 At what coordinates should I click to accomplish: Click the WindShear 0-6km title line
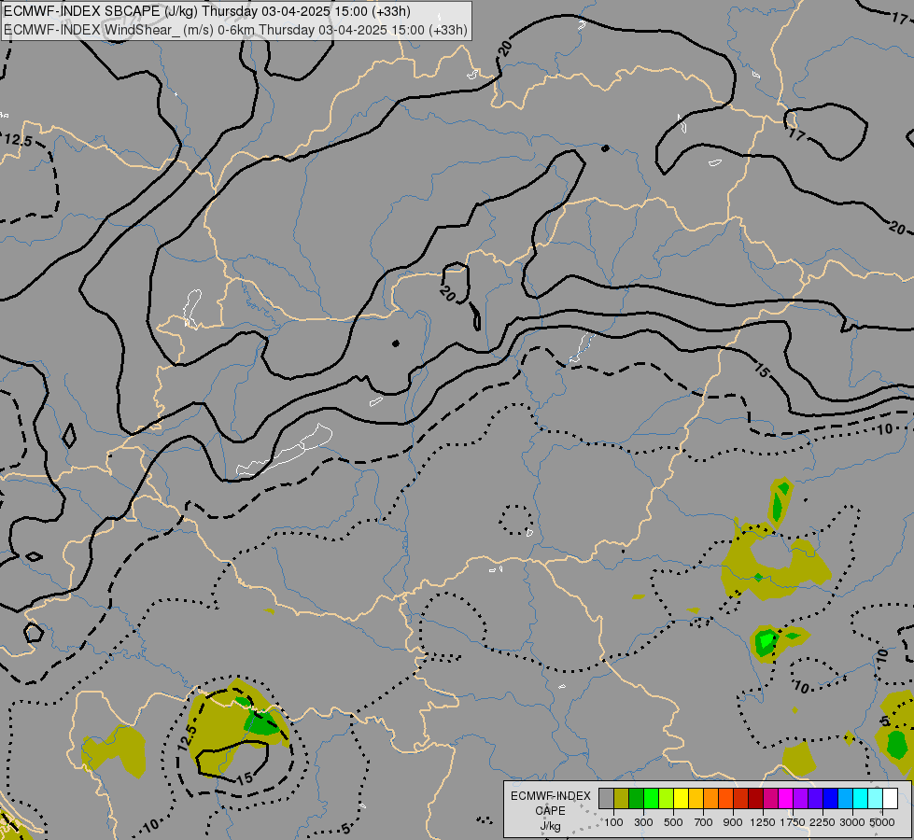236,30
